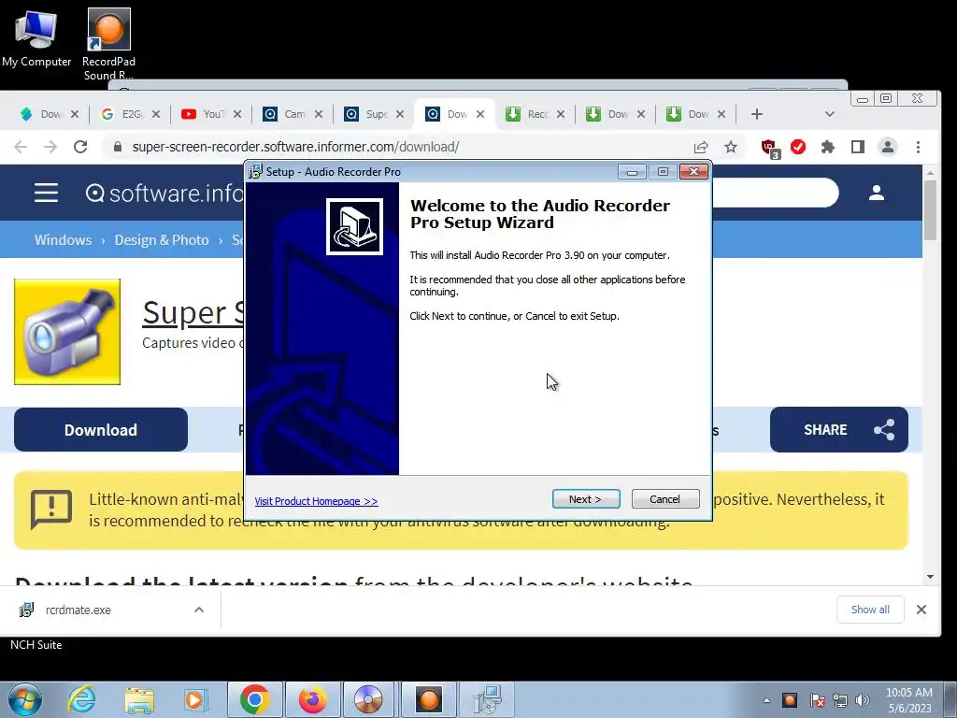Open Windows Media Player taskbar icon
The height and width of the screenshot is (718, 957).
click(195, 699)
